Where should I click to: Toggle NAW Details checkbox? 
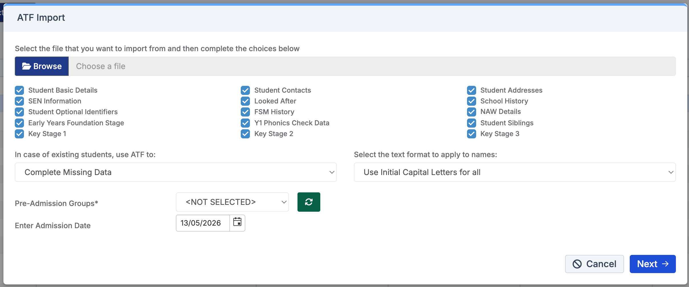point(472,112)
